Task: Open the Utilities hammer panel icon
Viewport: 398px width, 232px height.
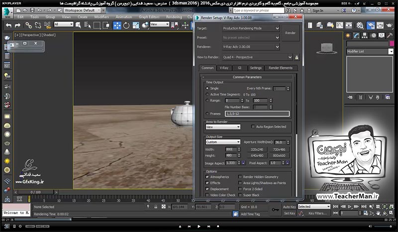Action: point(390,35)
